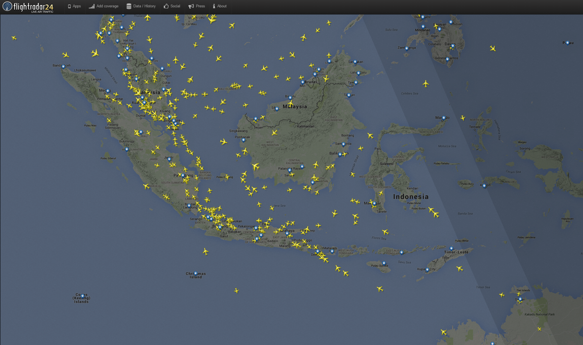This screenshot has height=345, width=583.
Task: Click the Tawau airport marker
Action: pos(356,82)
